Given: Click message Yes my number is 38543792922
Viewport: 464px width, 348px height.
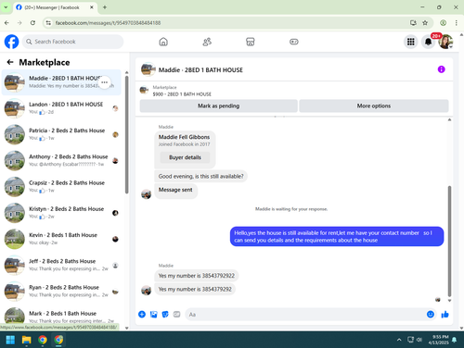Looking at the screenshot, I should point(197,276).
